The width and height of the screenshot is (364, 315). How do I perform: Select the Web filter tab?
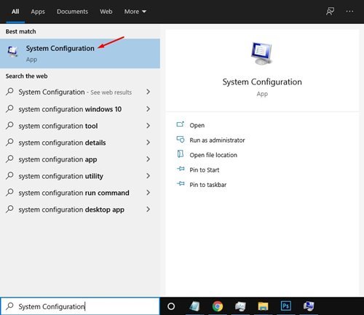[106, 12]
